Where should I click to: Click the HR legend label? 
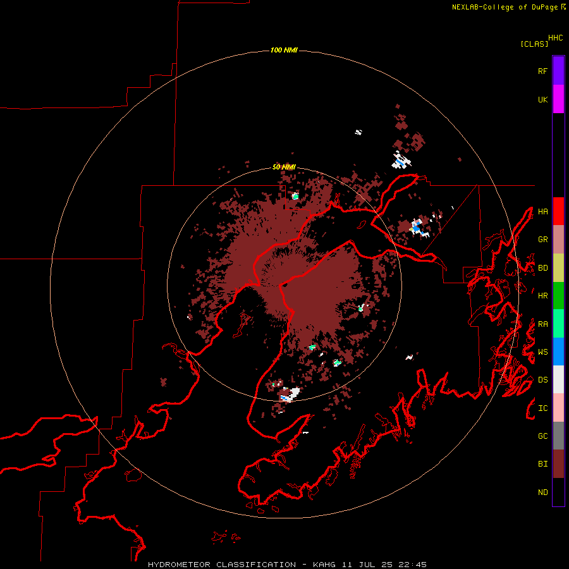542,296
